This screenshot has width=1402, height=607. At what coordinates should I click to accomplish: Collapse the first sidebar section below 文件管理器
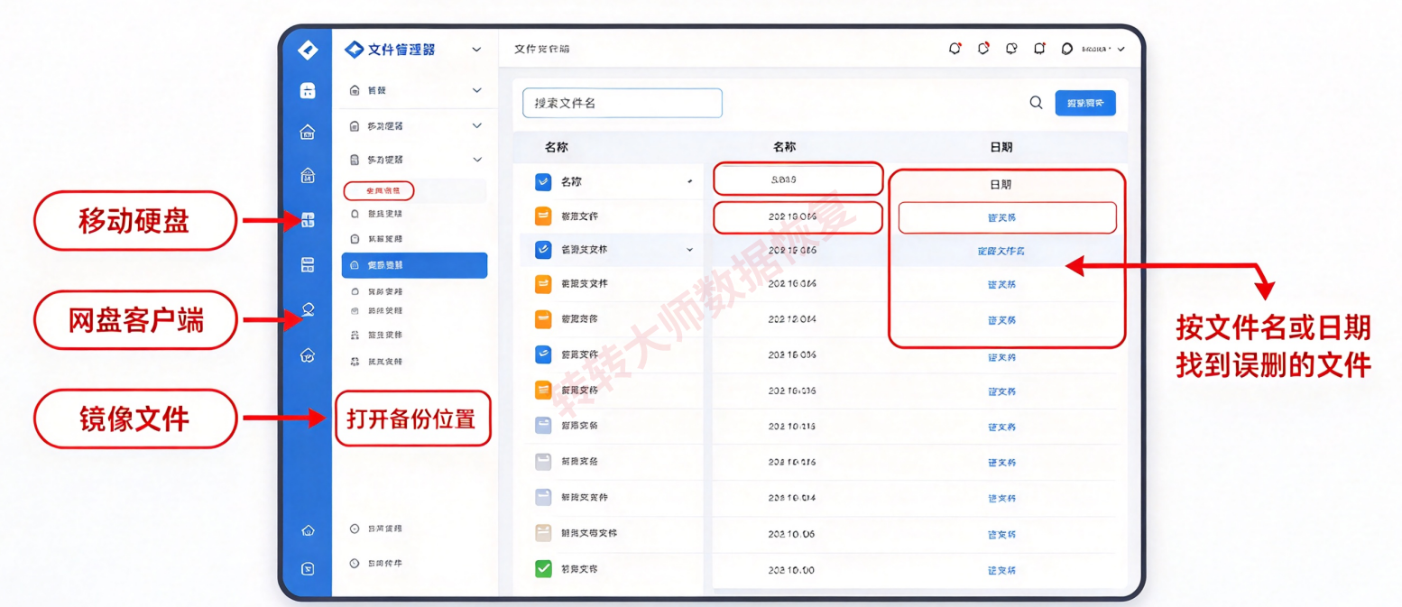coord(476,90)
